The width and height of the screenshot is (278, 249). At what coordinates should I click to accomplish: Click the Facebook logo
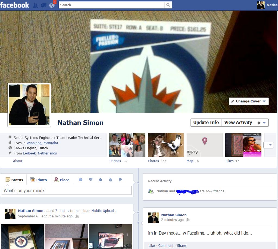pyautogui.click(x=14, y=5)
